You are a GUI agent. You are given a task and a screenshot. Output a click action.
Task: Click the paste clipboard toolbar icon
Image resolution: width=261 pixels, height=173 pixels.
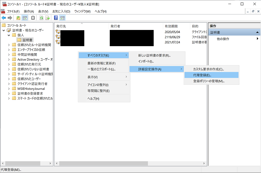(x=33, y=18)
